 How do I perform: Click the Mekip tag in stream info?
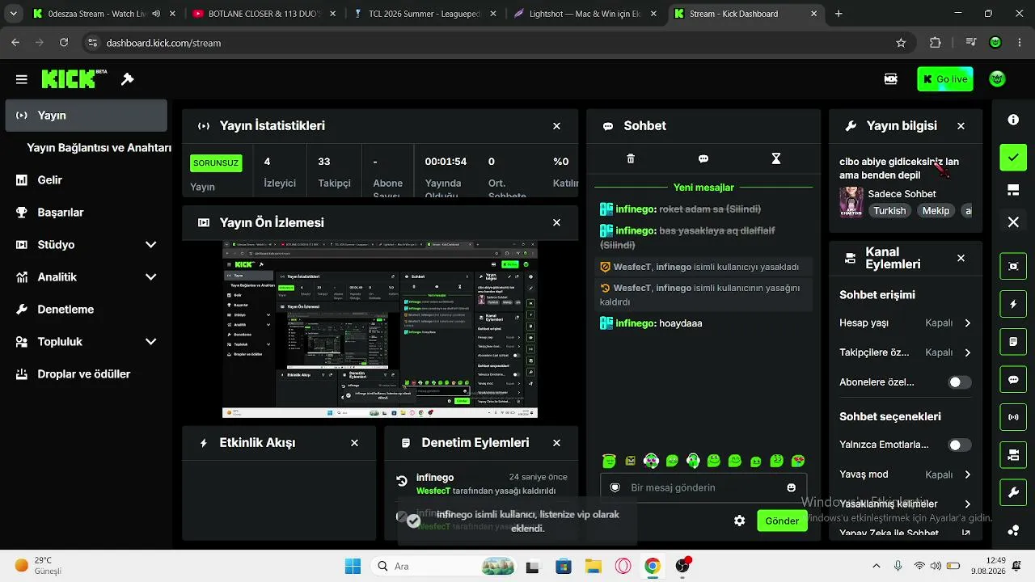point(936,211)
